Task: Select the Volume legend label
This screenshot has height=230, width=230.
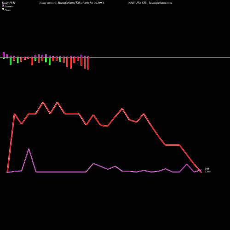Action: [9, 6]
